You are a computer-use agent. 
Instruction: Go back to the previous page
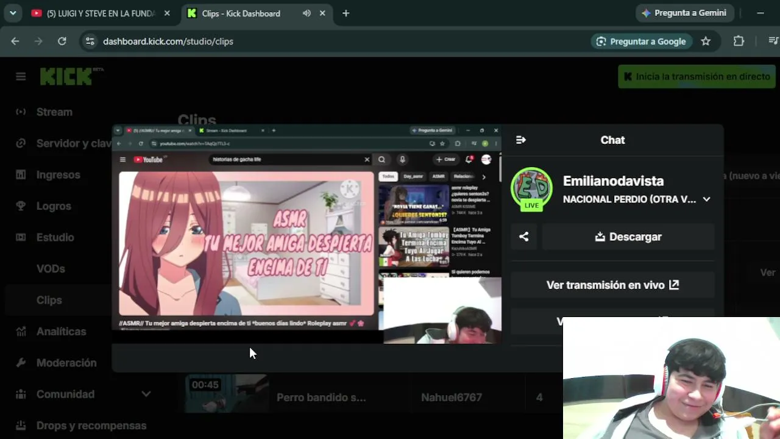click(x=15, y=41)
